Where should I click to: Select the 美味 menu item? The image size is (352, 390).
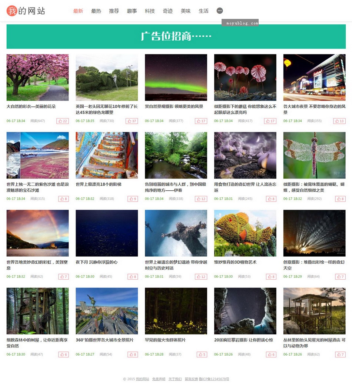click(x=186, y=11)
